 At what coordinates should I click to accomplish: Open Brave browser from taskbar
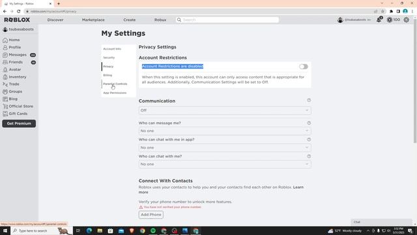pos(132,230)
